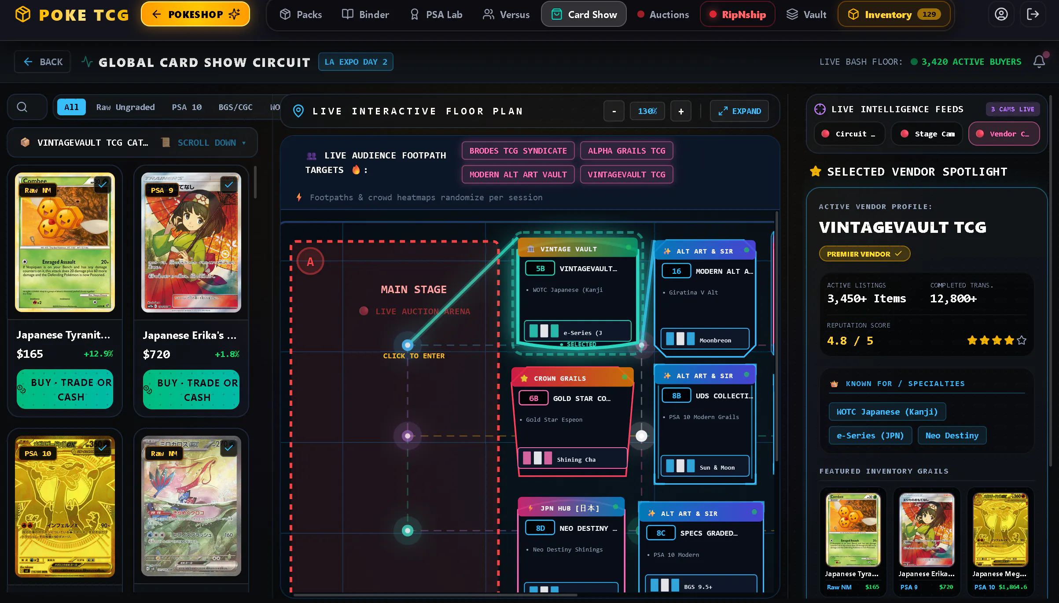Image resolution: width=1059 pixels, height=603 pixels.
Task: Open Inventory with 129 items
Action: [x=894, y=15]
